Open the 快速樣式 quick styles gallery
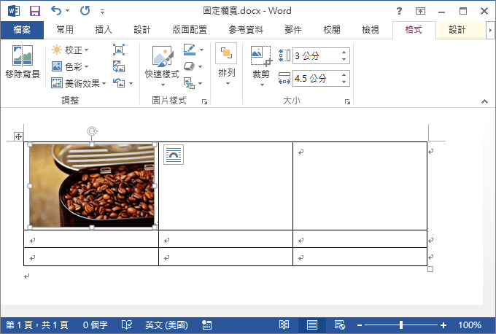Viewport: 496px width, 334px height. (162, 66)
